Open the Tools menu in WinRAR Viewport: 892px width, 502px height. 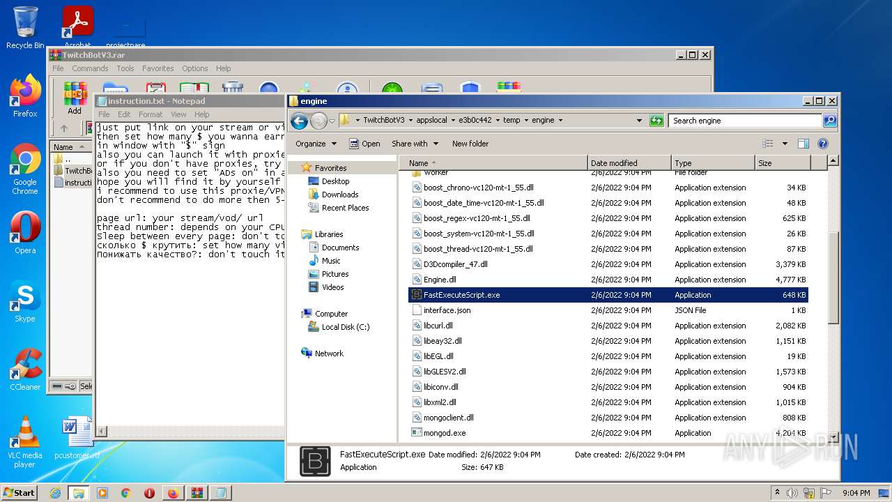pyautogui.click(x=125, y=68)
